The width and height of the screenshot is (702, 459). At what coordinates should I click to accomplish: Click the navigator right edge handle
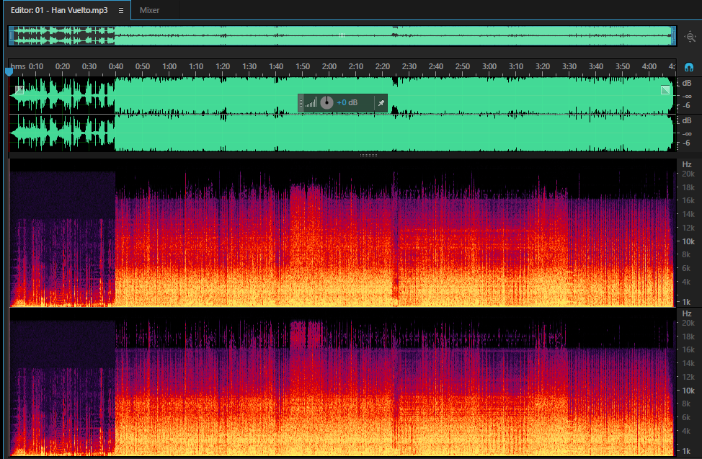coord(673,36)
